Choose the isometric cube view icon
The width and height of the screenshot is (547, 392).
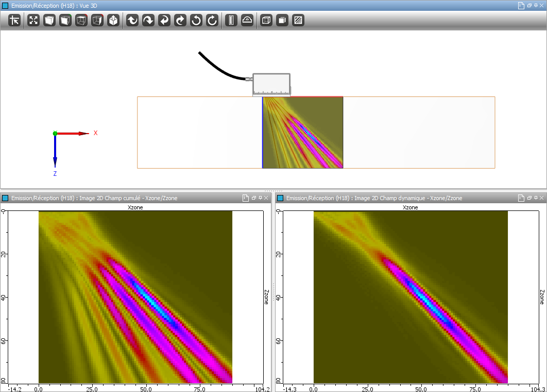(113, 21)
